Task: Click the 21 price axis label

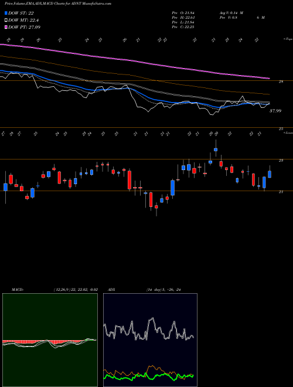Action: [x=281, y=192]
